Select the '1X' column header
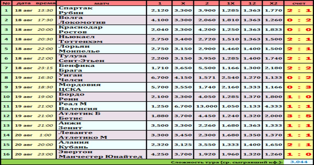The height and width of the screenshot is (165, 314). [x=231, y=3]
